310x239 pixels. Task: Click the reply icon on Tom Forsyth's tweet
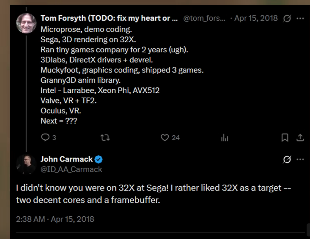tap(46, 137)
